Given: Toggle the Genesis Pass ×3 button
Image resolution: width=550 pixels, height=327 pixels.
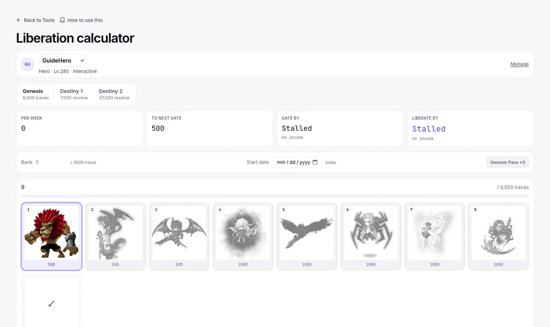Looking at the screenshot, I should pyautogui.click(x=507, y=162).
